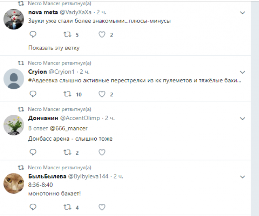
Task: Like nova meta's tweet with 2 likes
Action: point(102,35)
